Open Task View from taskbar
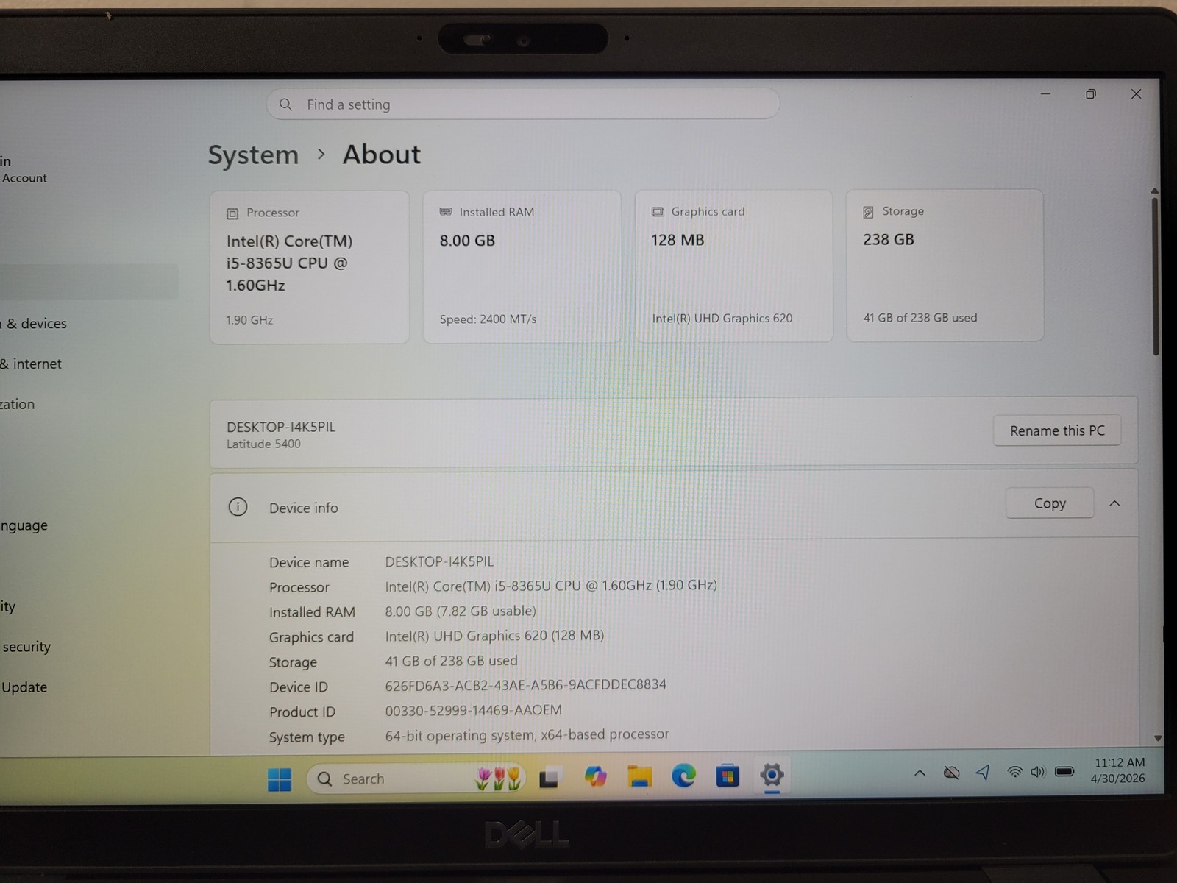The image size is (1177, 883). (550, 778)
